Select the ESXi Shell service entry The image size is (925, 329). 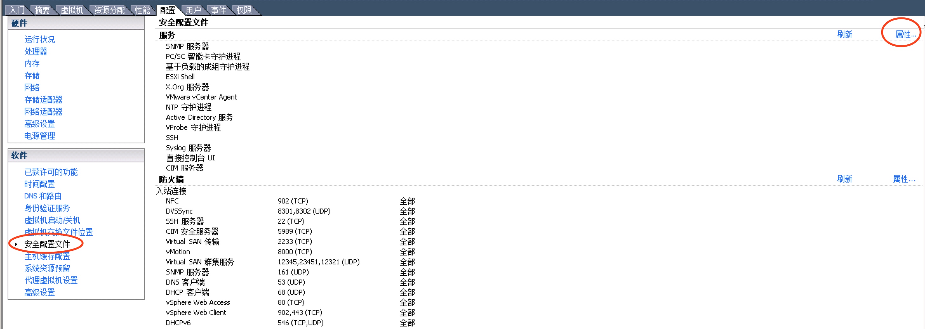click(x=180, y=77)
